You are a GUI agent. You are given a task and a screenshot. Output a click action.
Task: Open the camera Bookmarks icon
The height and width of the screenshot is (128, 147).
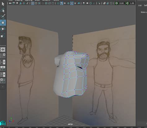[x=17, y=3]
